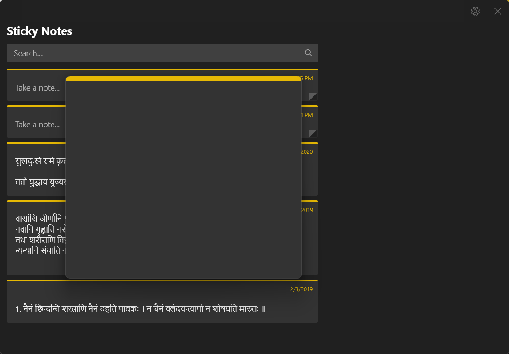Click the Sticky Notes heading

(39, 31)
